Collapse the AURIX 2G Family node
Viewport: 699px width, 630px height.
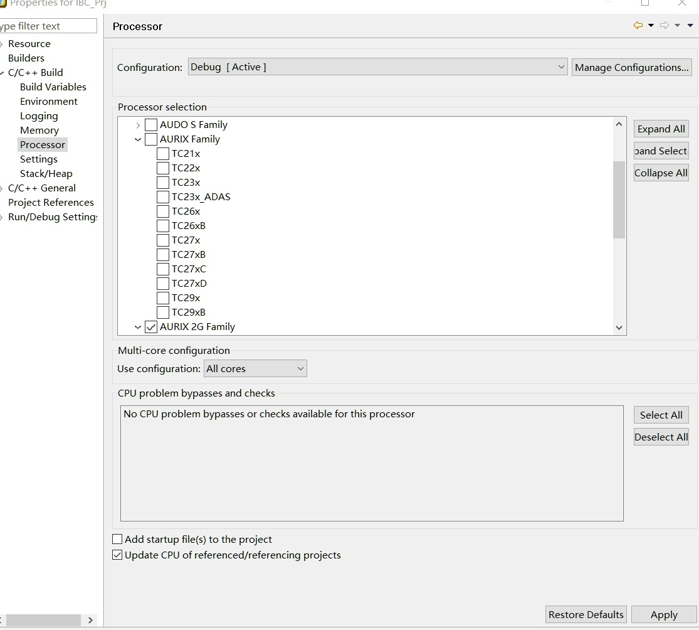coord(138,327)
